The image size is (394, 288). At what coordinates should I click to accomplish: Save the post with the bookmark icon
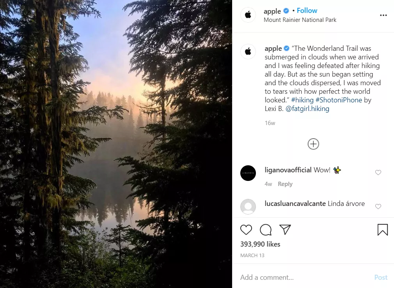[x=383, y=230]
